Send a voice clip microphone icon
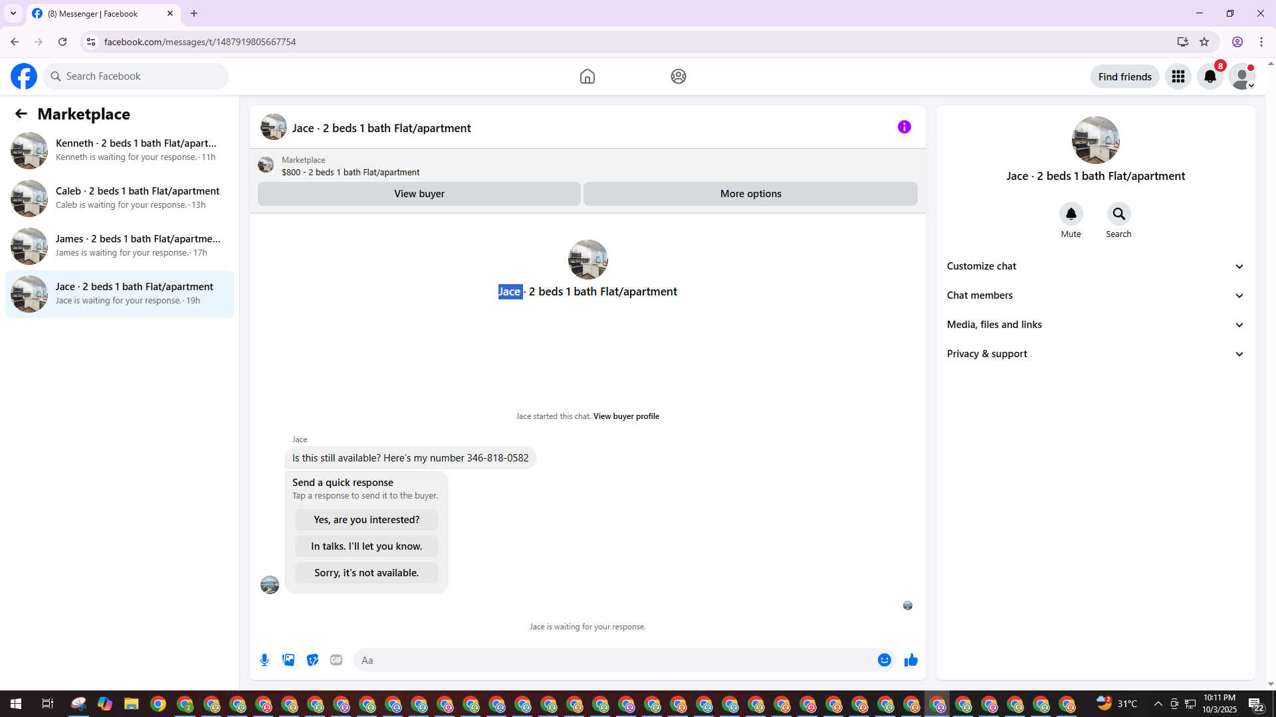Screen dimensions: 1276x717 coord(265,660)
